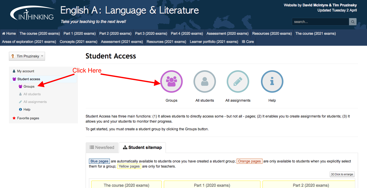This screenshot has height=188, width=367.
Task: Open the purple Groups circle icon
Action: pos(171,81)
